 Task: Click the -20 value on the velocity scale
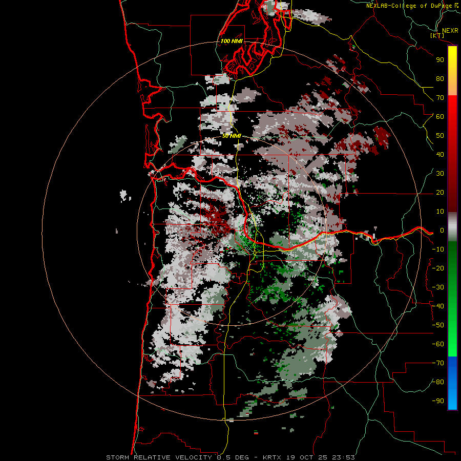click(x=438, y=268)
